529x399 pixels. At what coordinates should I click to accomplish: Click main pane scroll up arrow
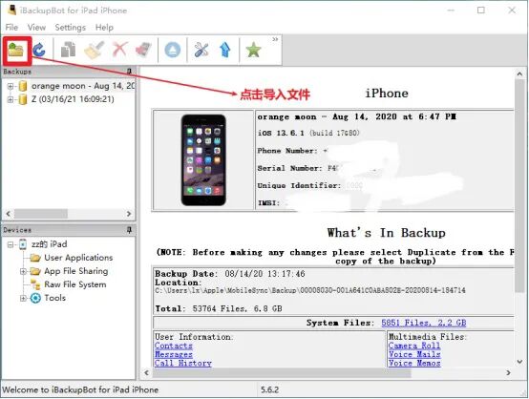519,73
